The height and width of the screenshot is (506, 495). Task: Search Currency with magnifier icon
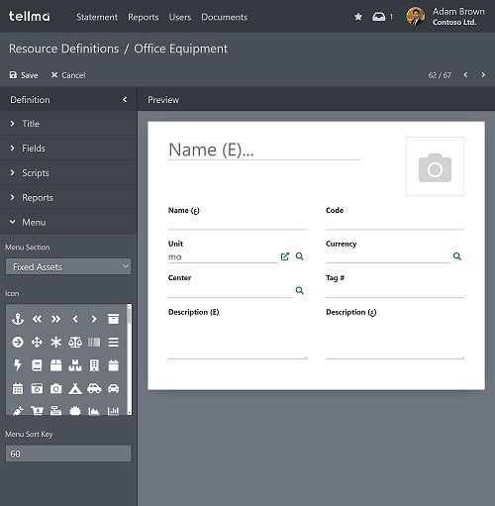[457, 256]
